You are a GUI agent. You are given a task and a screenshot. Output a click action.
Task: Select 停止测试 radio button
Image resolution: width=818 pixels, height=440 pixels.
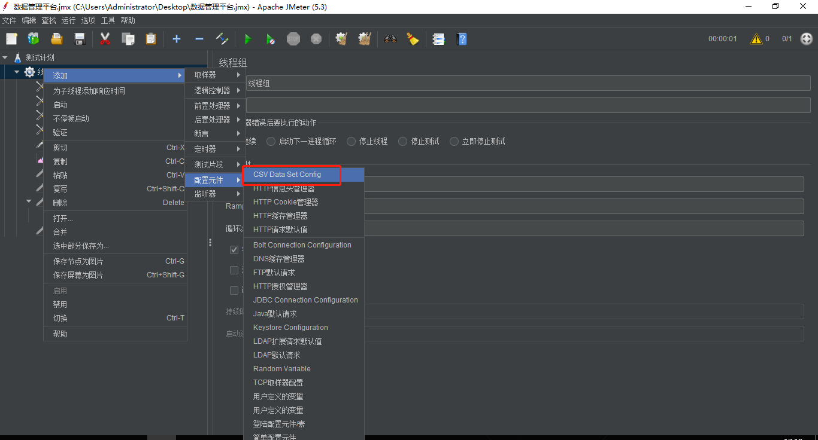click(403, 142)
